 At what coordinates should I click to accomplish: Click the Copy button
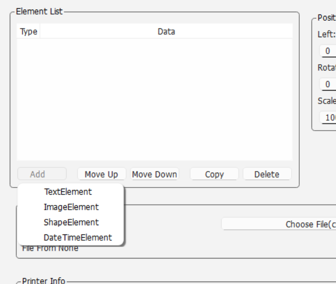point(214,174)
